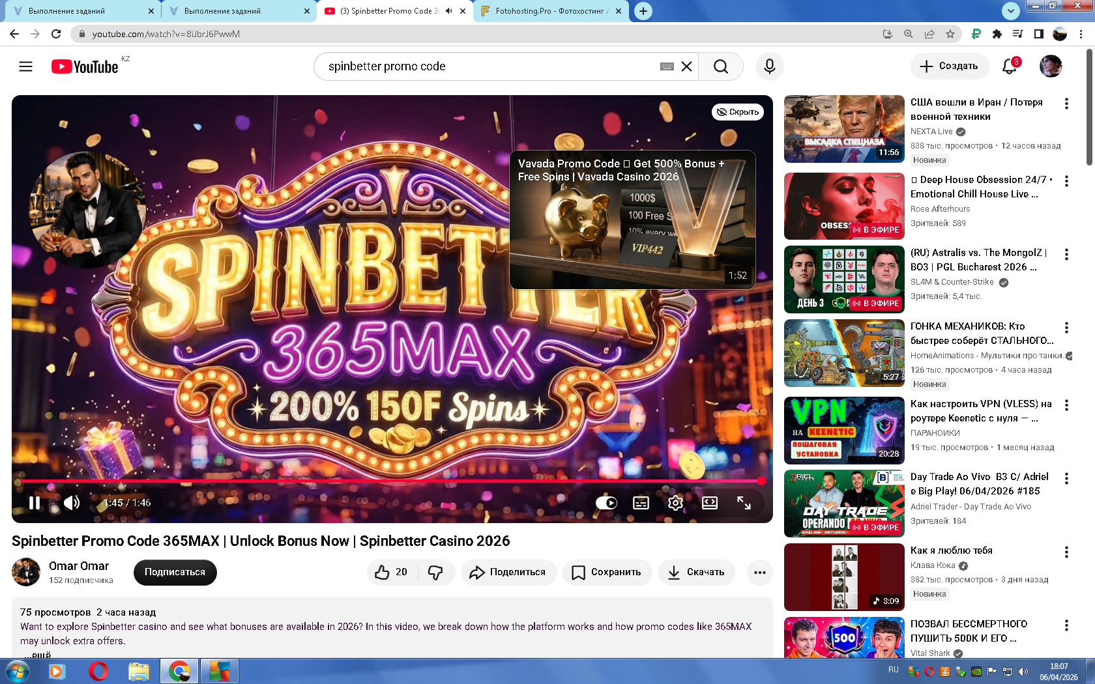Open the Vavada Promo Code suggested card
Viewport: 1095px width, 684px height.
[x=632, y=220]
